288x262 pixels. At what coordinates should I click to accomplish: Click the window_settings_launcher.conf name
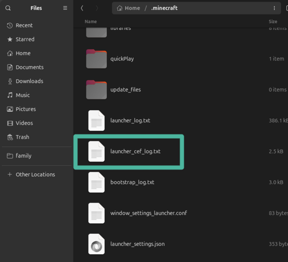coord(148,213)
